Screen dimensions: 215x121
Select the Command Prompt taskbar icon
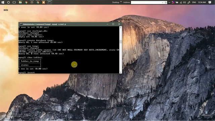pos(49,2)
